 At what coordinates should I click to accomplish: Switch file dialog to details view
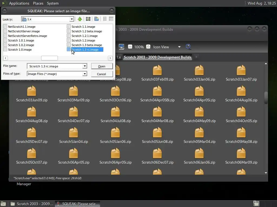pyautogui.click(x=111, y=19)
